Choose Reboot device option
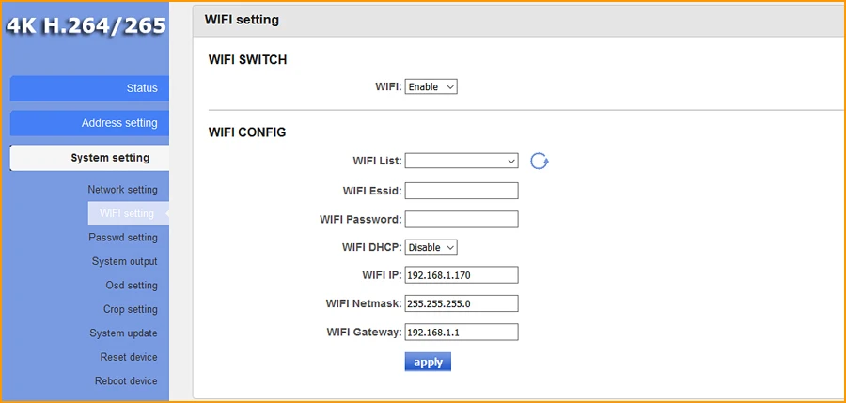Image resolution: width=846 pixels, height=403 pixels. point(126,380)
